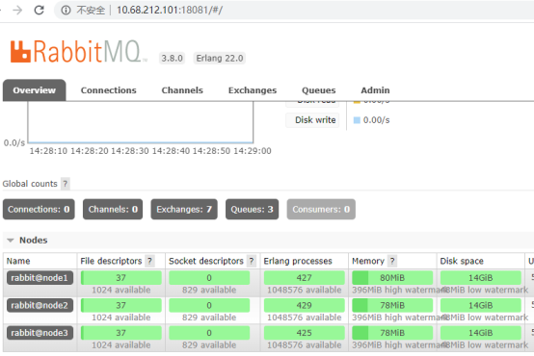Open the rabbit@node3 node link
This screenshot has width=534, height=356.
coord(40,333)
